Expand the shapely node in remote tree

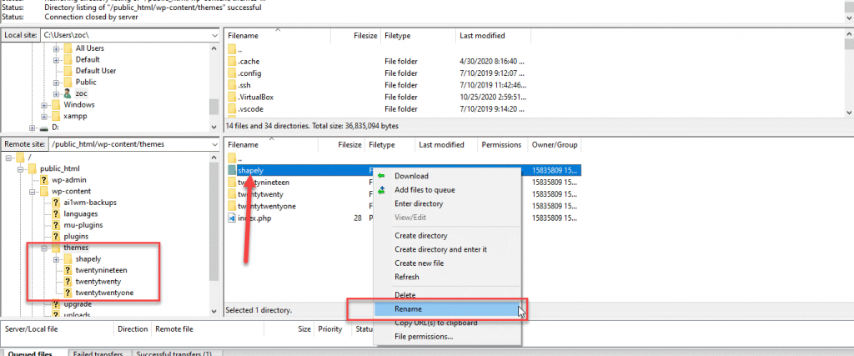point(56,259)
